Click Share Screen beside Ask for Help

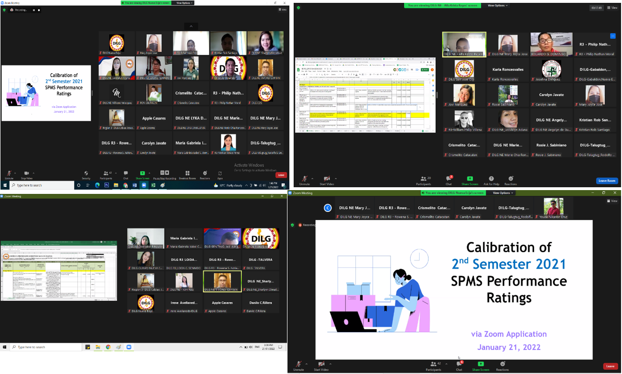[x=469, y=181]
